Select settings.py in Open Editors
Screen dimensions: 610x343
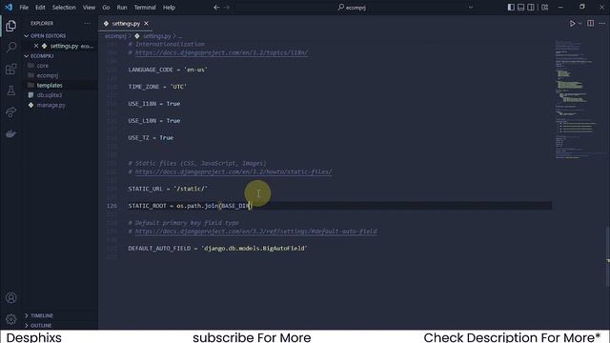(x=64, y=46)
